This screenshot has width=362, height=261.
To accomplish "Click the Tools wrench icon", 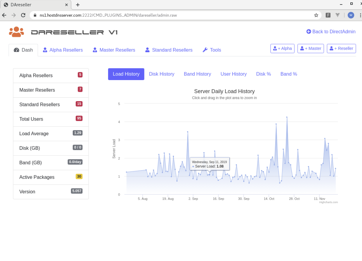I will point(205,50).
